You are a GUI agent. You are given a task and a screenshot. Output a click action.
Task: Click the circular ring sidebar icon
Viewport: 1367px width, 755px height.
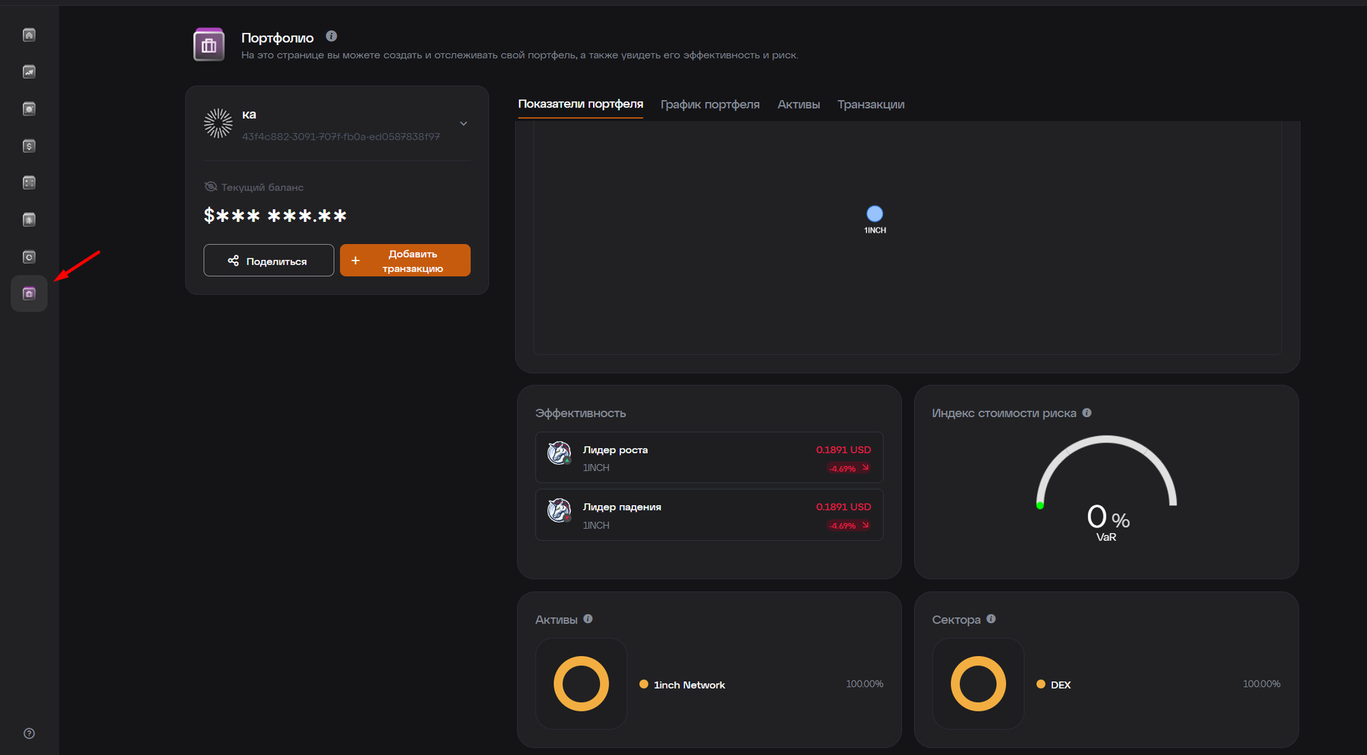pos(29,257)
